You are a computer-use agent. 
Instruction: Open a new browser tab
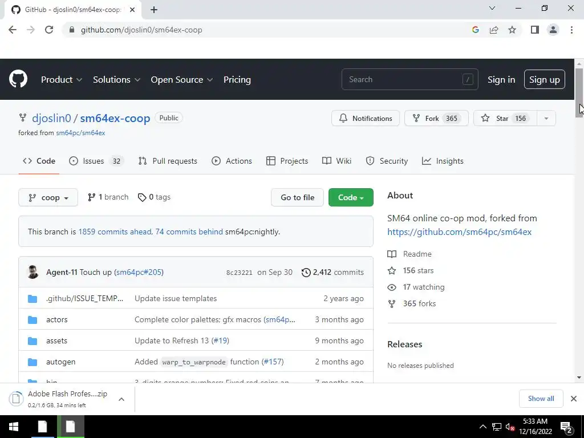pyautogui.click(x=154, y=10)
